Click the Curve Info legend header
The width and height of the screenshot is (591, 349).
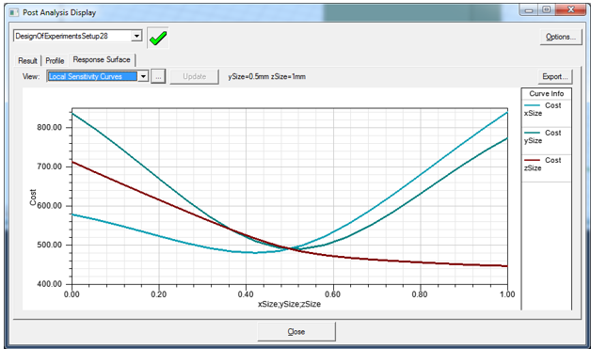547,93
